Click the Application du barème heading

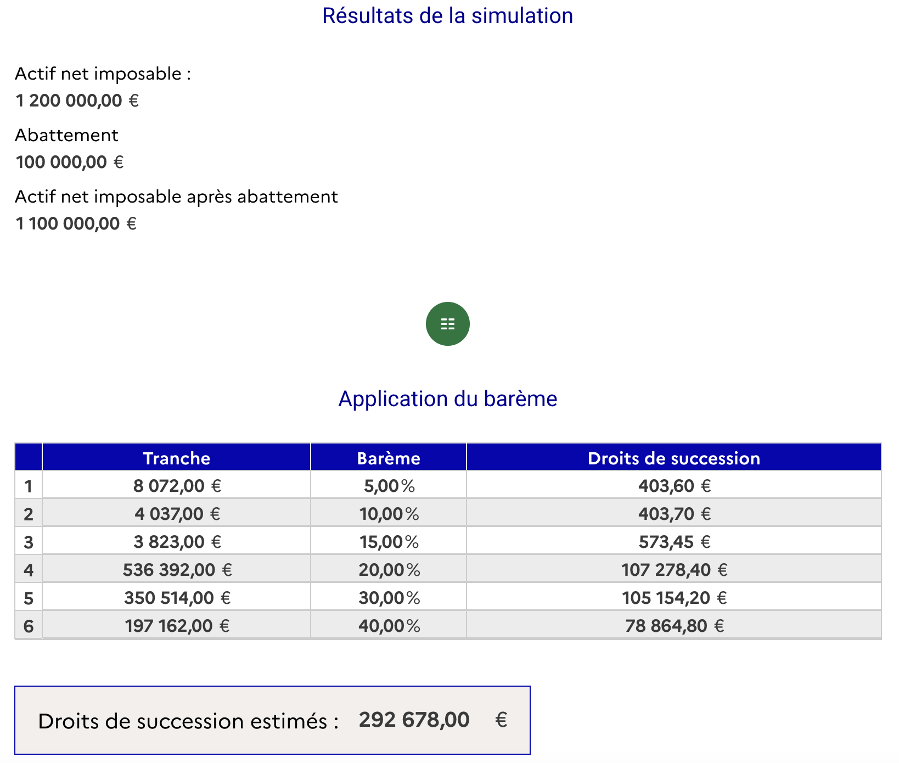coord(447,399)
